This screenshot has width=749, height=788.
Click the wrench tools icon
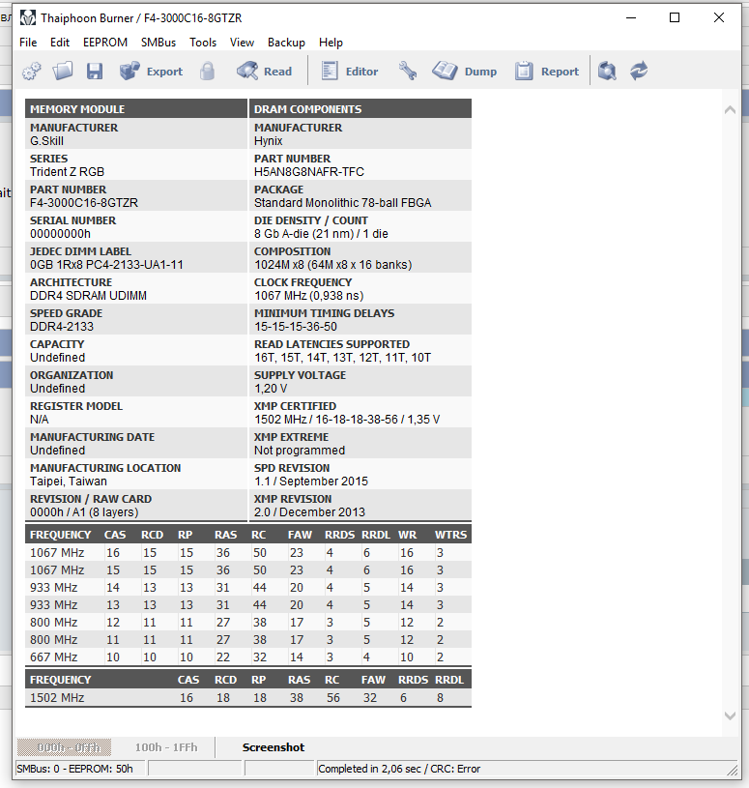pos(408,72)
